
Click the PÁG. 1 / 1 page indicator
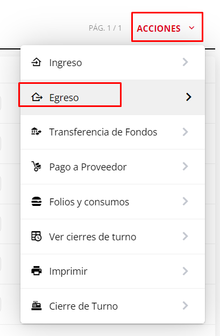(105, 28)
